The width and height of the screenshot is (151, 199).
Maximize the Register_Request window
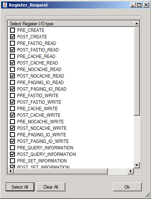pyautogui.click(x=139, y=5)
